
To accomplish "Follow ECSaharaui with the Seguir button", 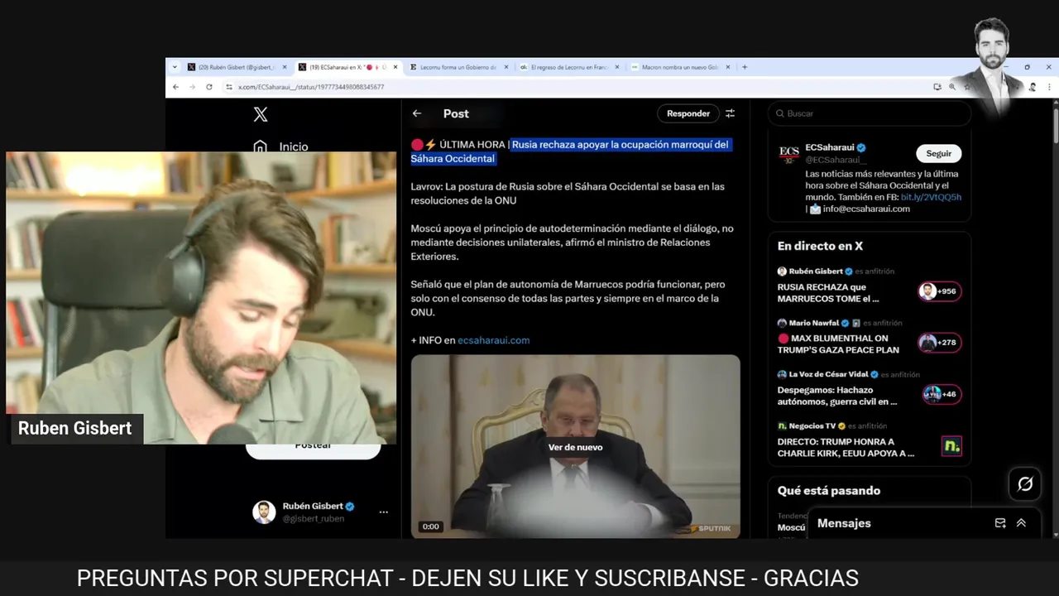I will point(938,153).
